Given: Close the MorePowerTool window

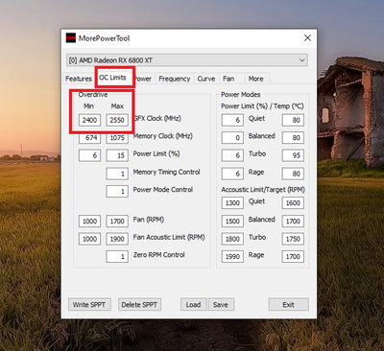Looking at the screenshot, I should (307, 38).
